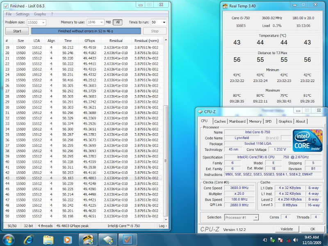
Task: Click the LinX finished progress bar
Action: coord(85,31)
